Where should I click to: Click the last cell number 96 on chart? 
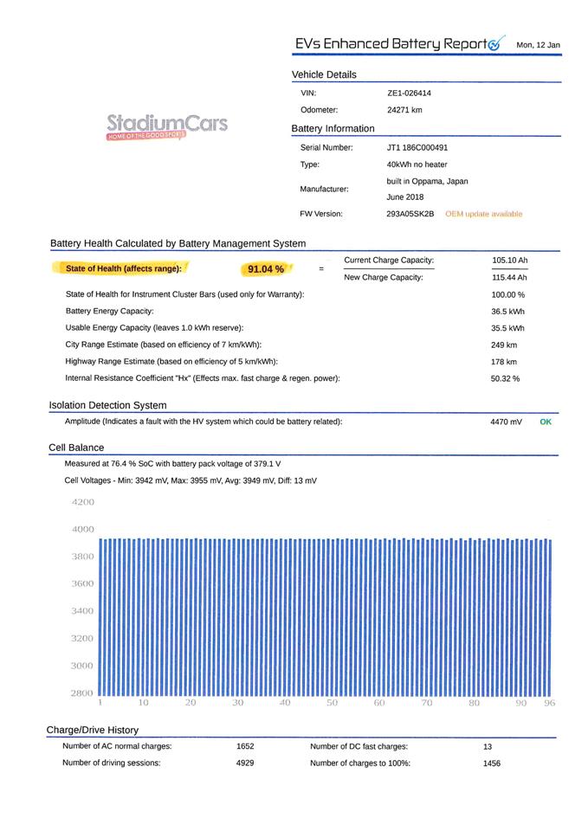point(549,704)
